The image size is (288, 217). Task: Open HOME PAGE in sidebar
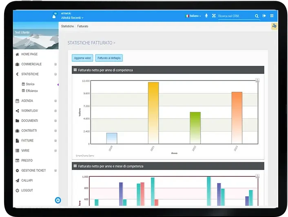pos(29,54)
